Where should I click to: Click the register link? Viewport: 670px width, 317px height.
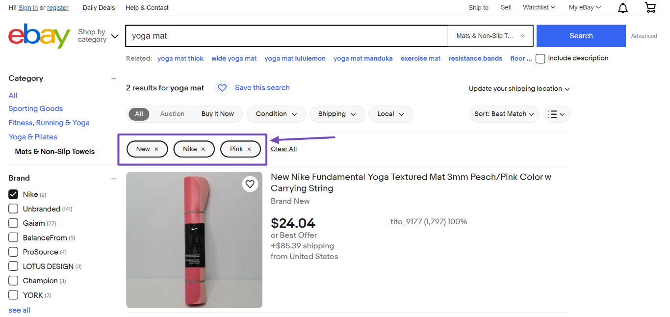coord(58,8)
